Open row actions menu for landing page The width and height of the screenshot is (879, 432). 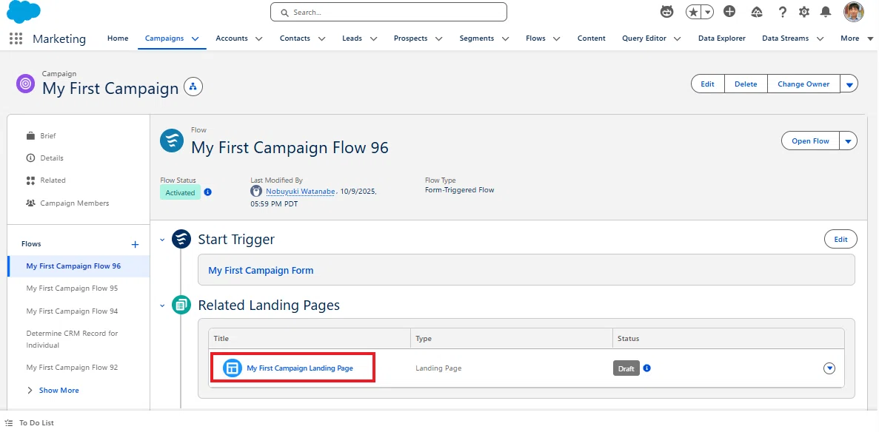829,368
